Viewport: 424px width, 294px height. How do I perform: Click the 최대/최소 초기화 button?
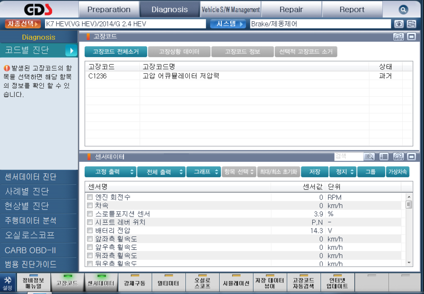click(x=279, y=172)
